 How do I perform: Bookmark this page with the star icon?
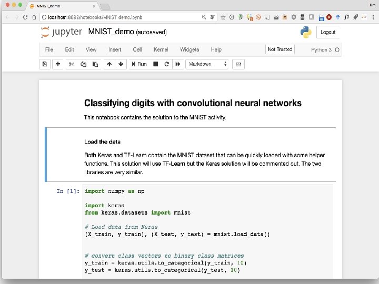(223, 17)
